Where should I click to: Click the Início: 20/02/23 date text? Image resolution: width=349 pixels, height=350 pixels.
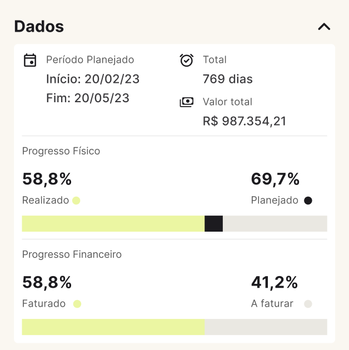click(x=93, y=79)
